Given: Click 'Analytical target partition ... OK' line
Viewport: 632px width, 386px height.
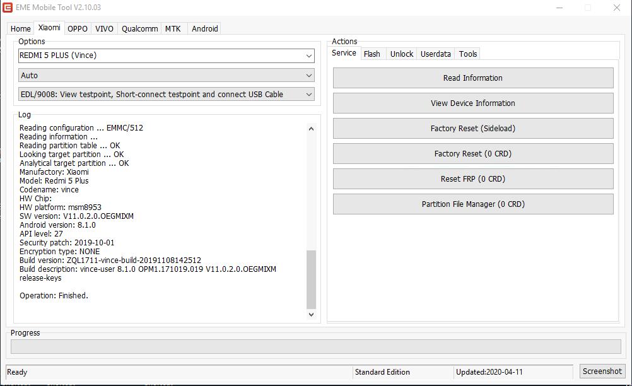Looking at the screenshot, I should 74,163.
